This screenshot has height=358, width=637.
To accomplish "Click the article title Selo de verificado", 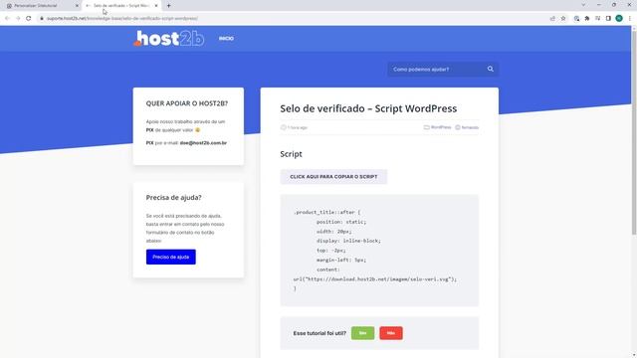I will click(x=368, y=108).
